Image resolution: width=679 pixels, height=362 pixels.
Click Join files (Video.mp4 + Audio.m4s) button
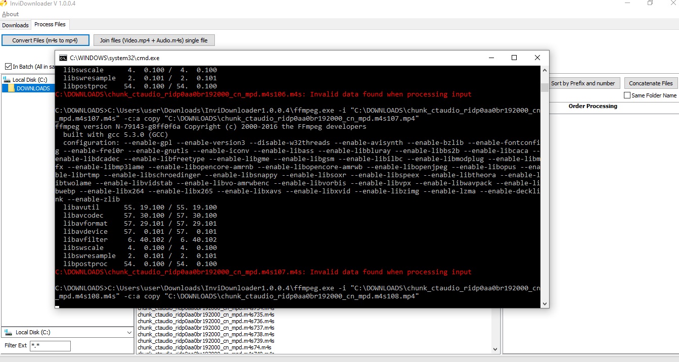[154, 40]
